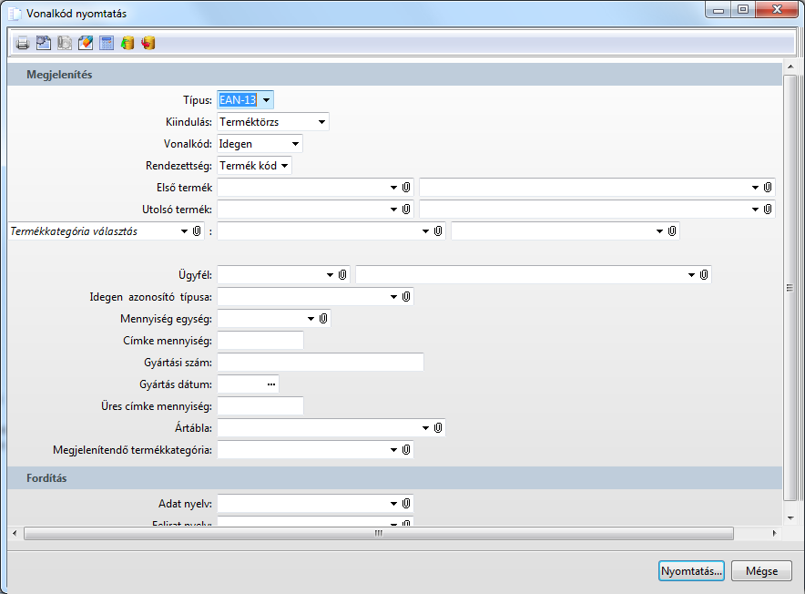Open the print settings gear-page icon

(x=44, y=43)
